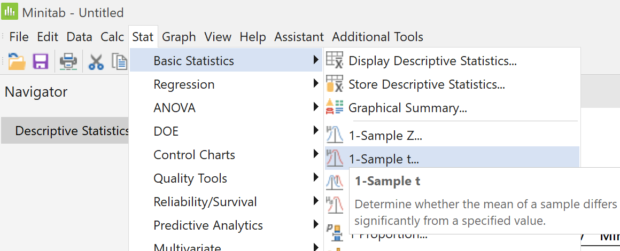Screen dimensions: 620x251
Task: Open the View menu
Action: (218, 37)
